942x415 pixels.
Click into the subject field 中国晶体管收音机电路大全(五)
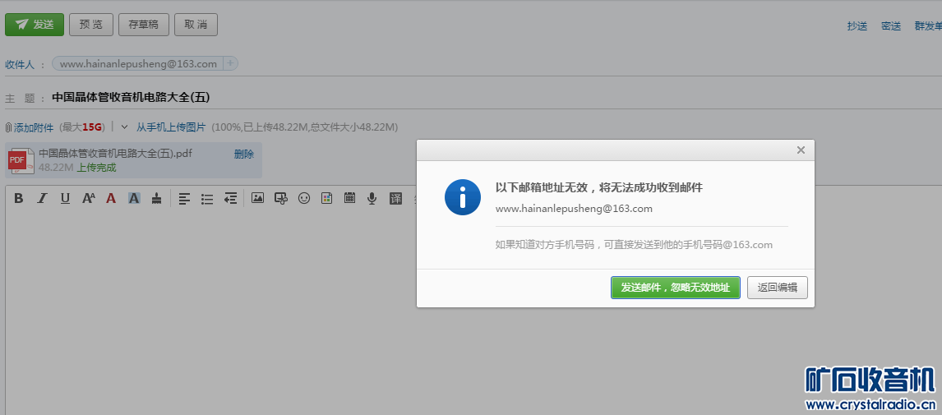click(x=131, y=97)
